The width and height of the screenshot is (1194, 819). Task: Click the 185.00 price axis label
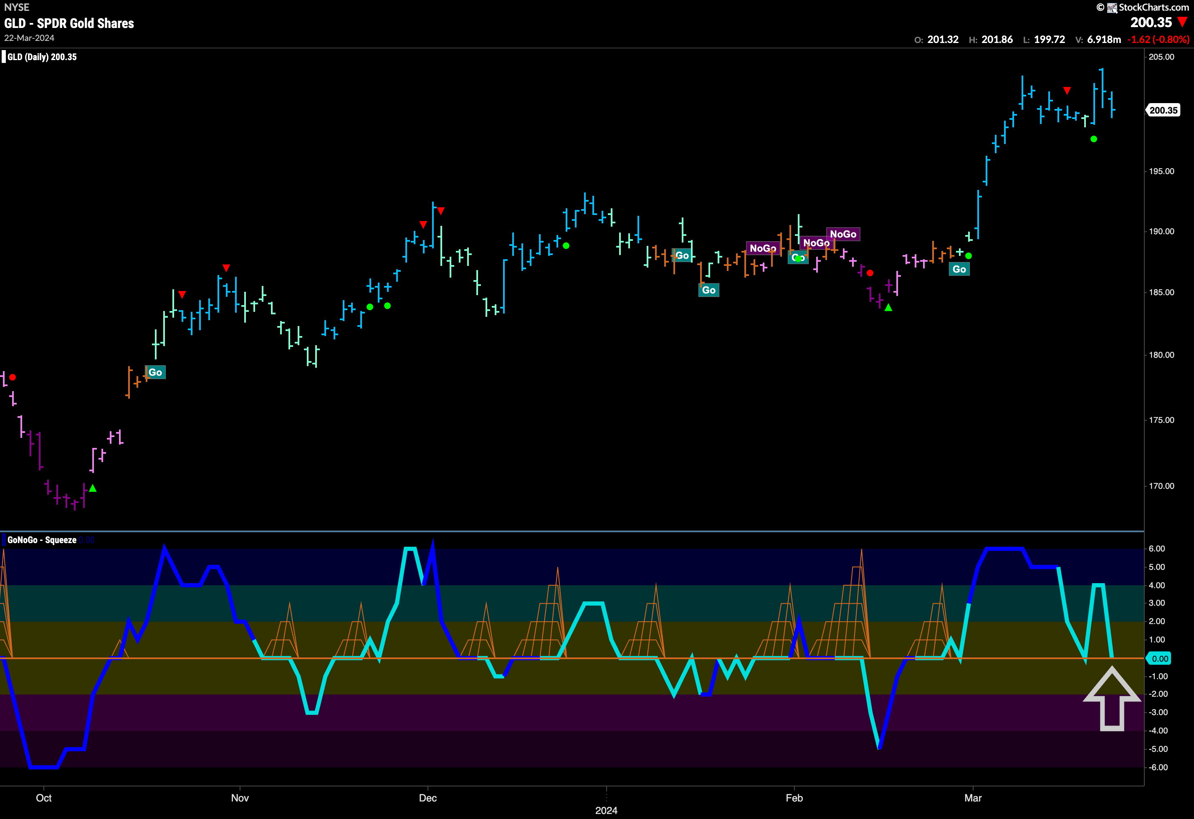(x=1161, y=292)
